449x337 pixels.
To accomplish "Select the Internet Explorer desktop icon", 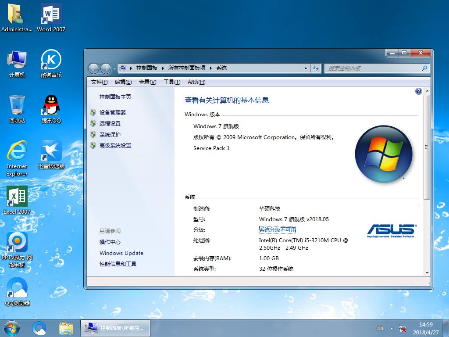I will pos(17,158).
